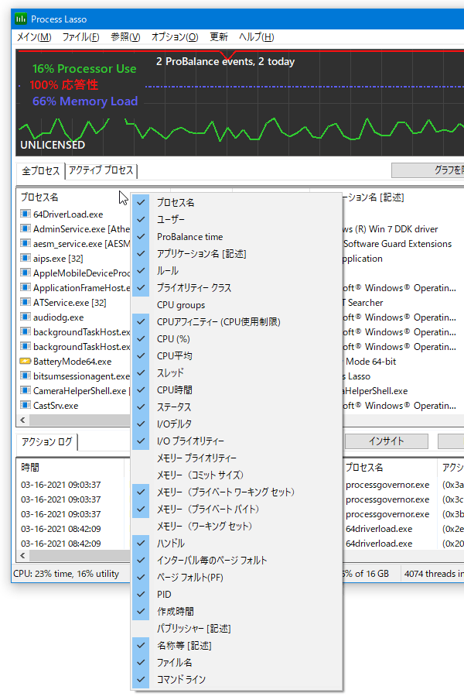Uncheck the ProBalance time column
The width and height of the screenshot is (464, 700).
tap(189, 237)
